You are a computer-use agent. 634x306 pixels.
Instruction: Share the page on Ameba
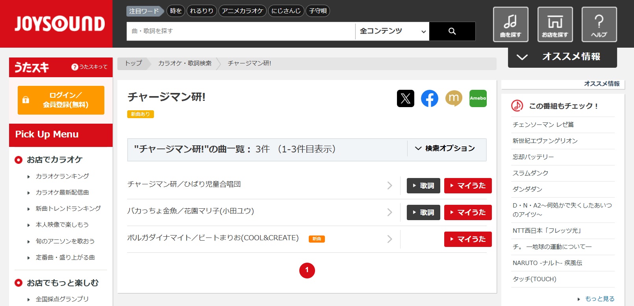(x=478, y=98)
